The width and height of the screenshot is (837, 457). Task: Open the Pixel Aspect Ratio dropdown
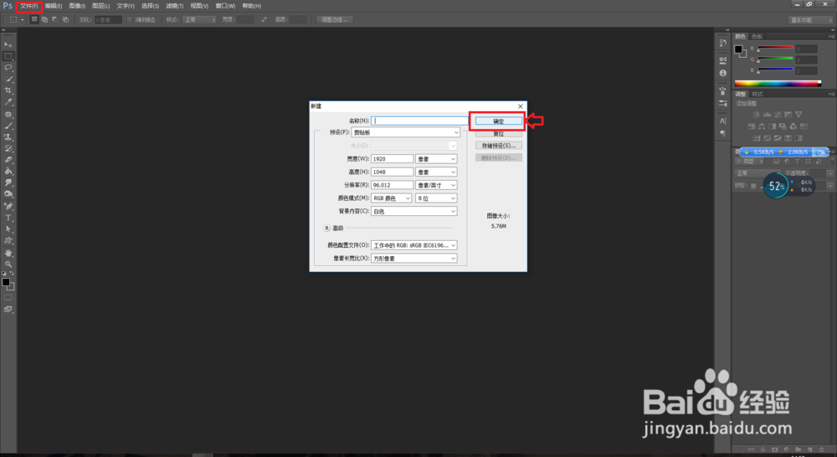(413, 259)
